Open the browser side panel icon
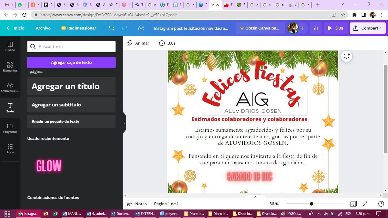388x218 pixels. tap(363, 15)
